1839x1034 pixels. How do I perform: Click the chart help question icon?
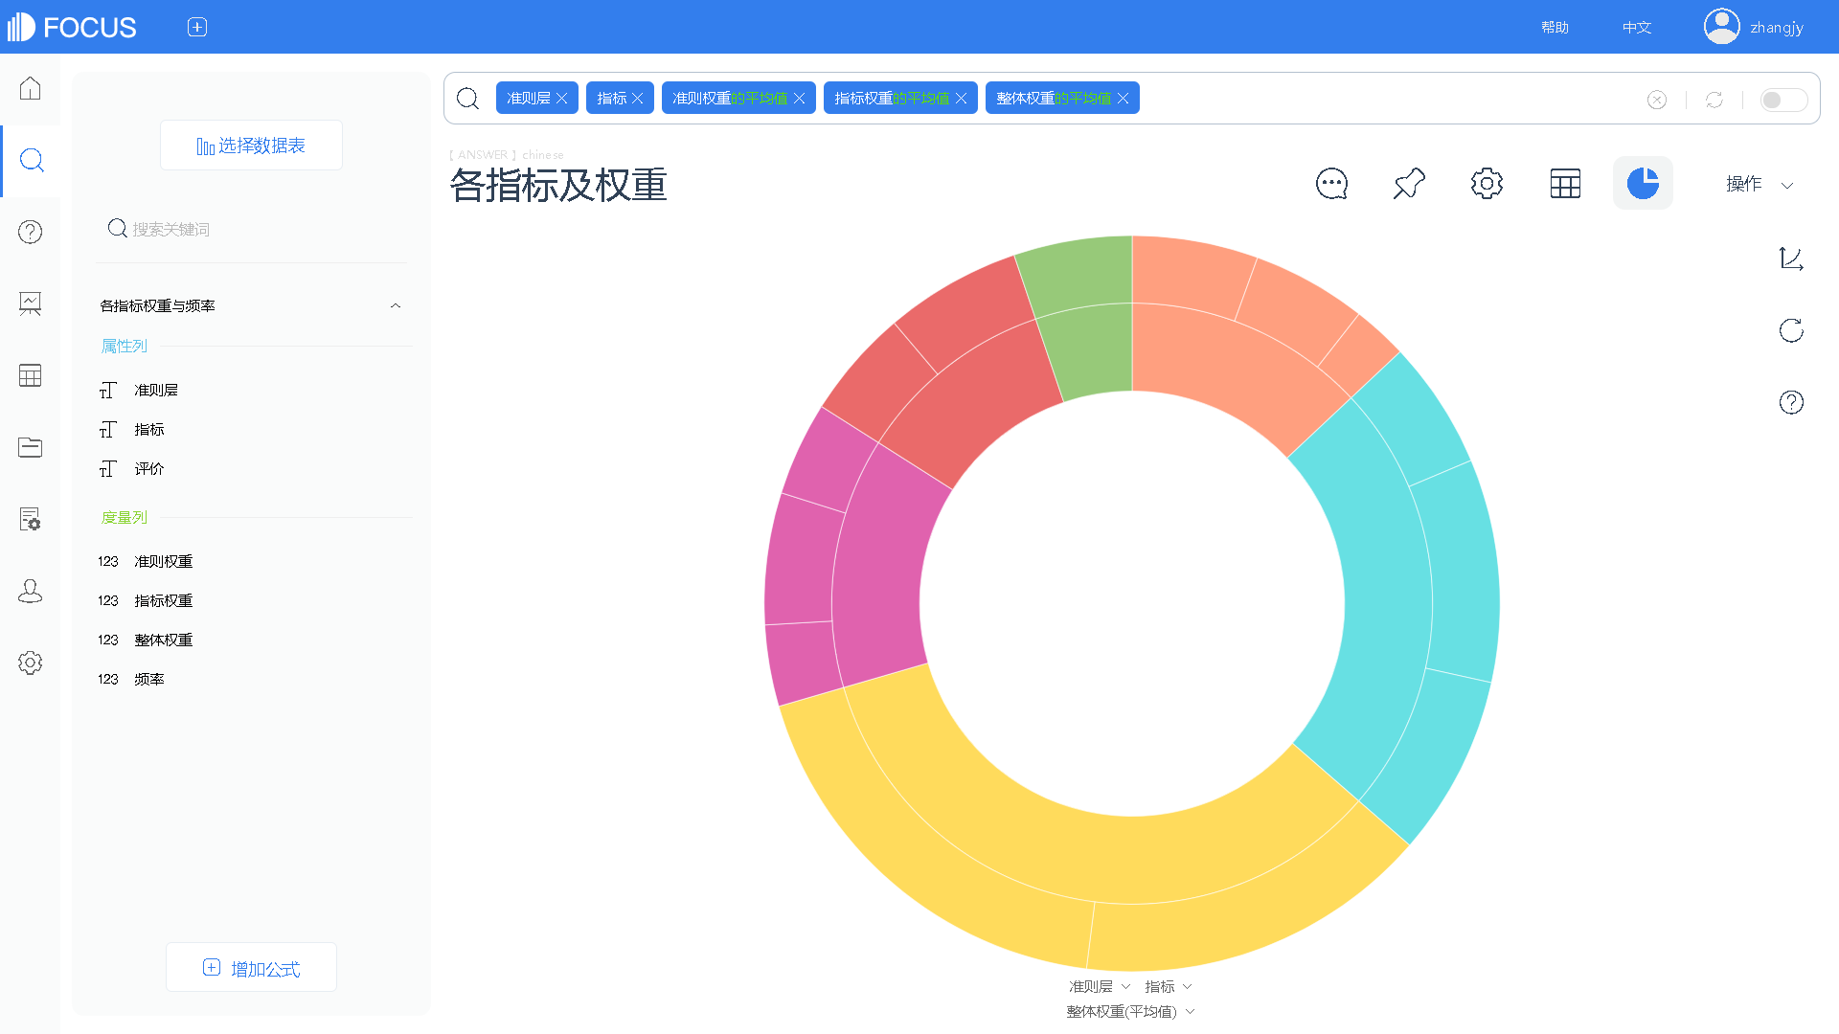pyautogui.click(x=1791, y=402)
